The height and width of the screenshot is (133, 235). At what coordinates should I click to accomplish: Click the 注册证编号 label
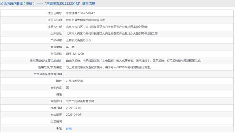tap(55, 13)
